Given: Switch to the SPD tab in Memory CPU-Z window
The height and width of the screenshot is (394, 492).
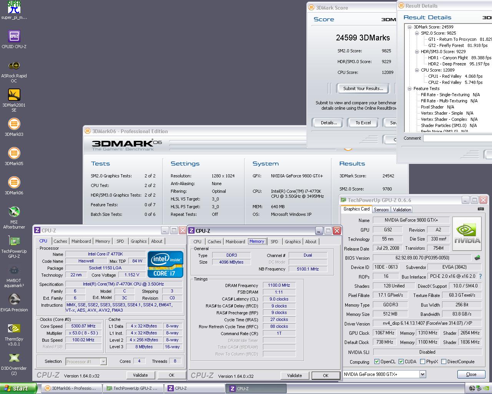Looking at the screenshot, I should (274, 242).
